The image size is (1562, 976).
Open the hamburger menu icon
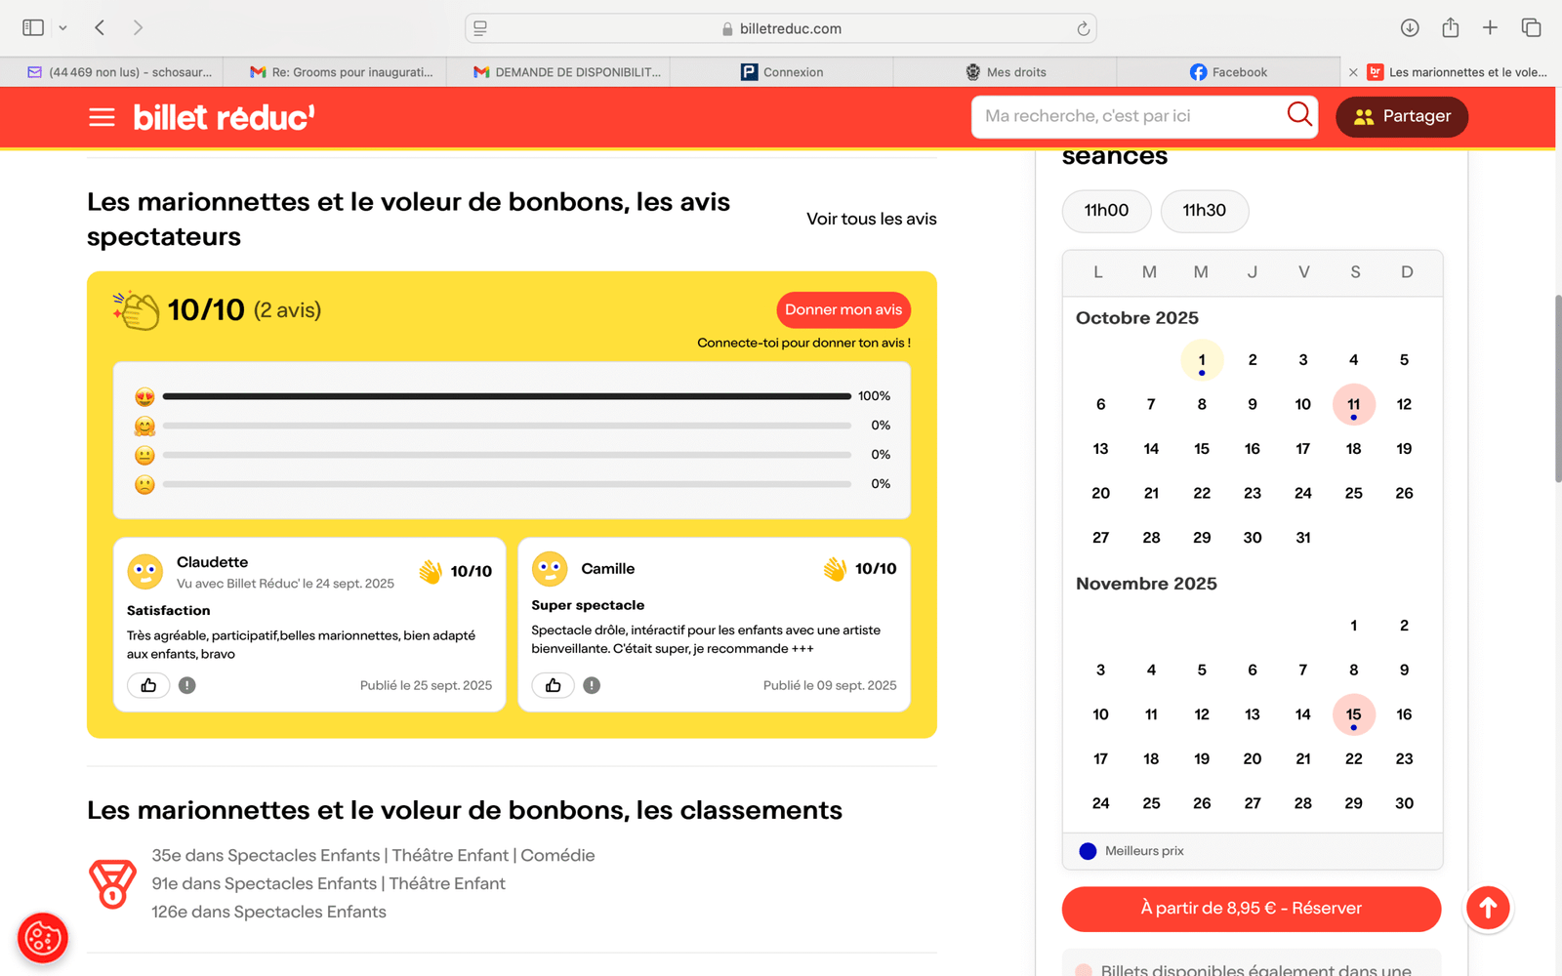point(102,117)
